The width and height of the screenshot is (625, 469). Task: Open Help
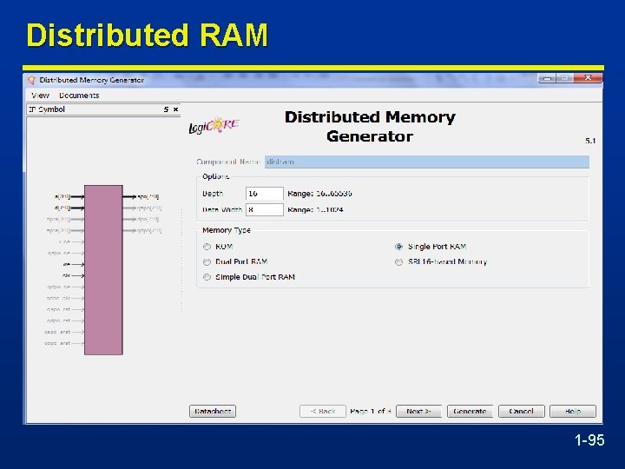(573, 411)
